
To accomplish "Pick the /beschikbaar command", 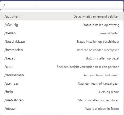I will pyautogui.click(x=62, y=41).
